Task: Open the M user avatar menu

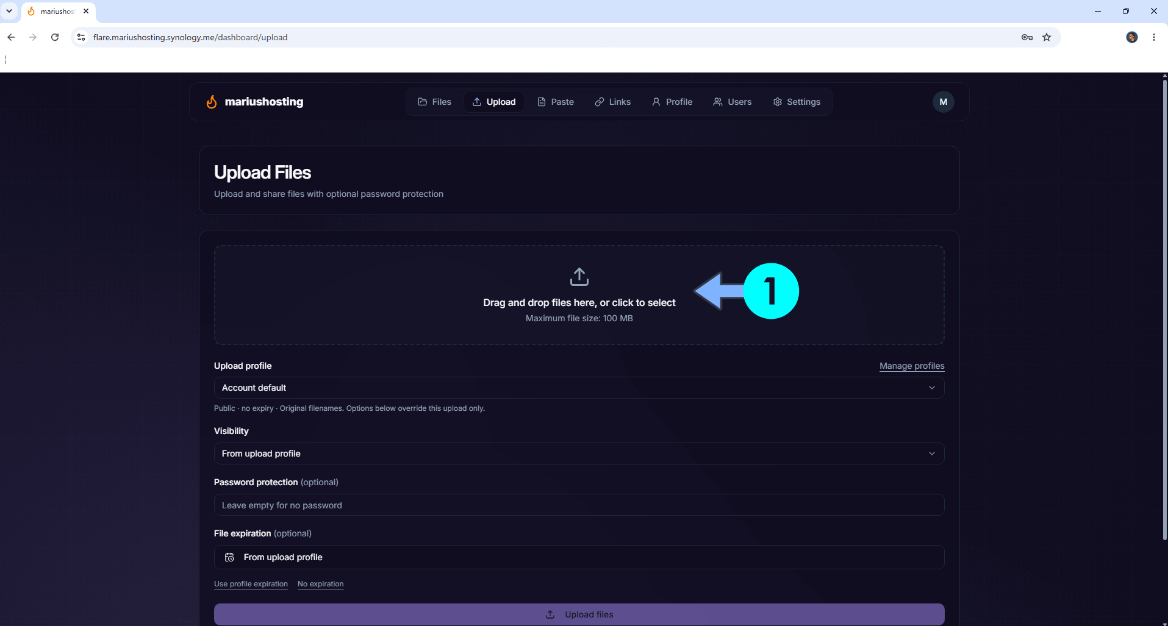Action: 944,102
